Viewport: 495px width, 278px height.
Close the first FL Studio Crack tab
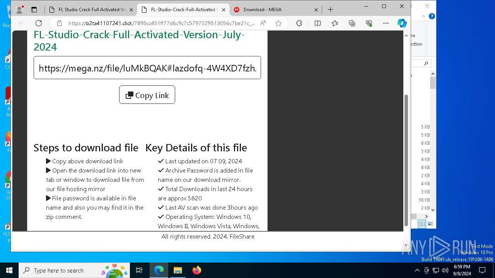coord(131,10)
